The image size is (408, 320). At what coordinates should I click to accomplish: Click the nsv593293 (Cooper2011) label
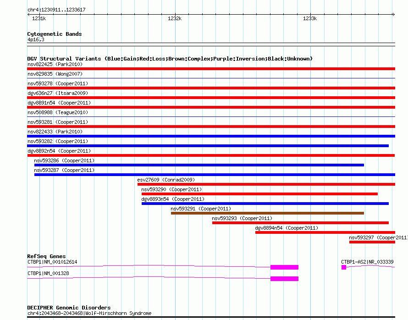point(242,218)
